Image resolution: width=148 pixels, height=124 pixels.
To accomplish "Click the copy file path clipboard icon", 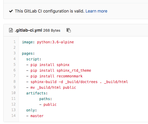I will (69, 30).
